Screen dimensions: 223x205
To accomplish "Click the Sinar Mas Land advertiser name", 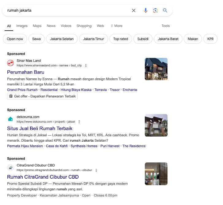I will point(29,61).
